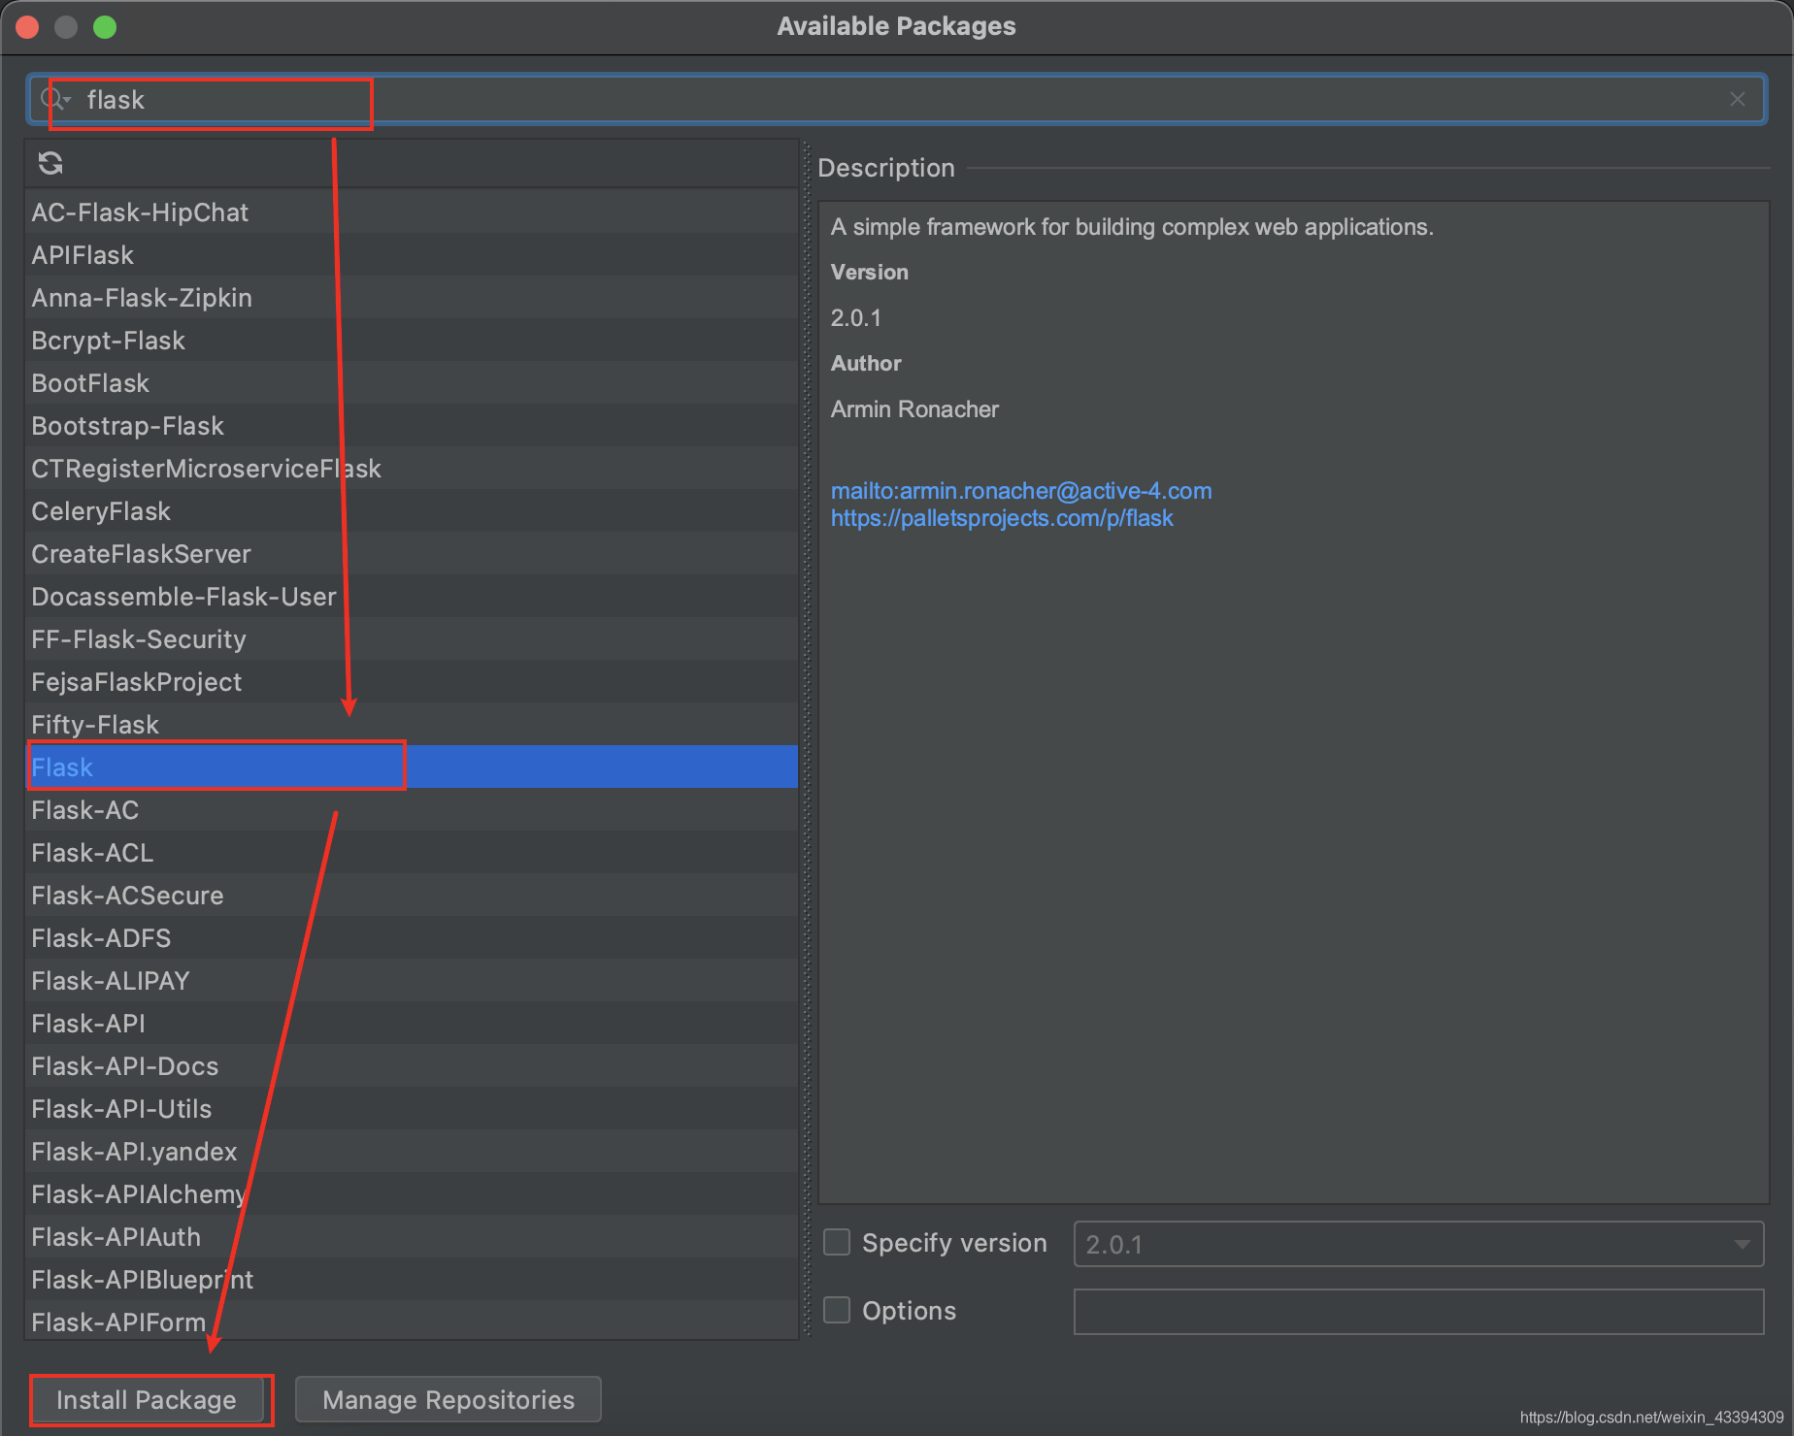Clear the search field text
The width and height of the screenshot is (1794, 1436).
[x=1737, y=99]
